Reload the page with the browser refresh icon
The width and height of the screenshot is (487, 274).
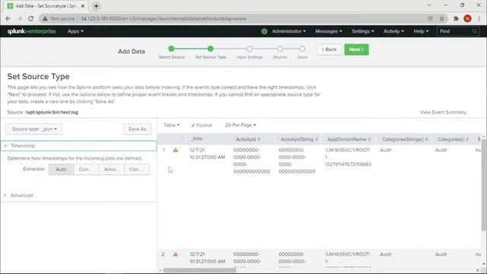click(x=30, y=18)
